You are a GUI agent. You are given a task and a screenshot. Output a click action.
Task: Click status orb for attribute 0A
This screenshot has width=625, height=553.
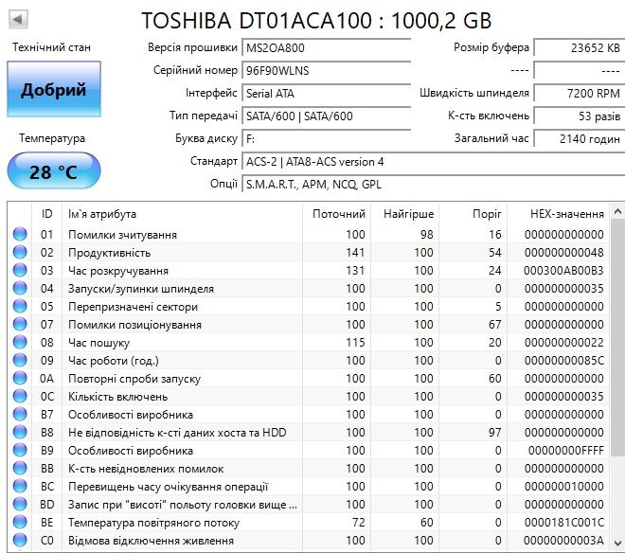(20, 378)
